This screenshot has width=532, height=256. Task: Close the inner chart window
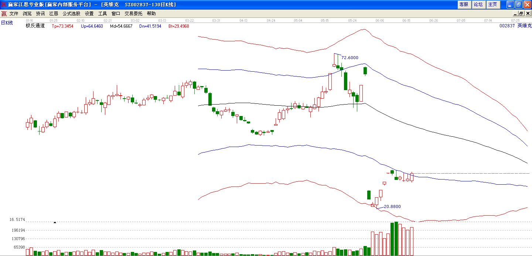(x=528, y=14)
